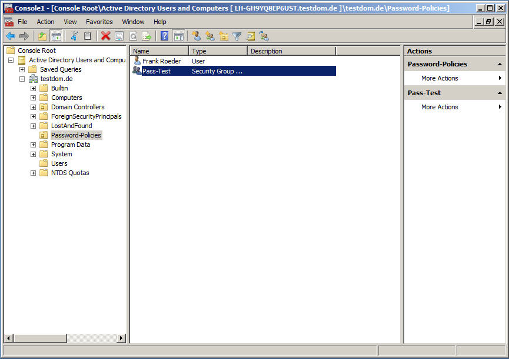Expand the Computers container
Screen dimensions: 509x359
click(33, 98)
